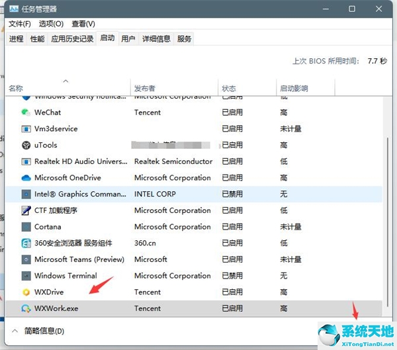This screenshot has height=350, width=397.
Task: Select the Microsoft OneDrive entry
Action: [67, 178]
